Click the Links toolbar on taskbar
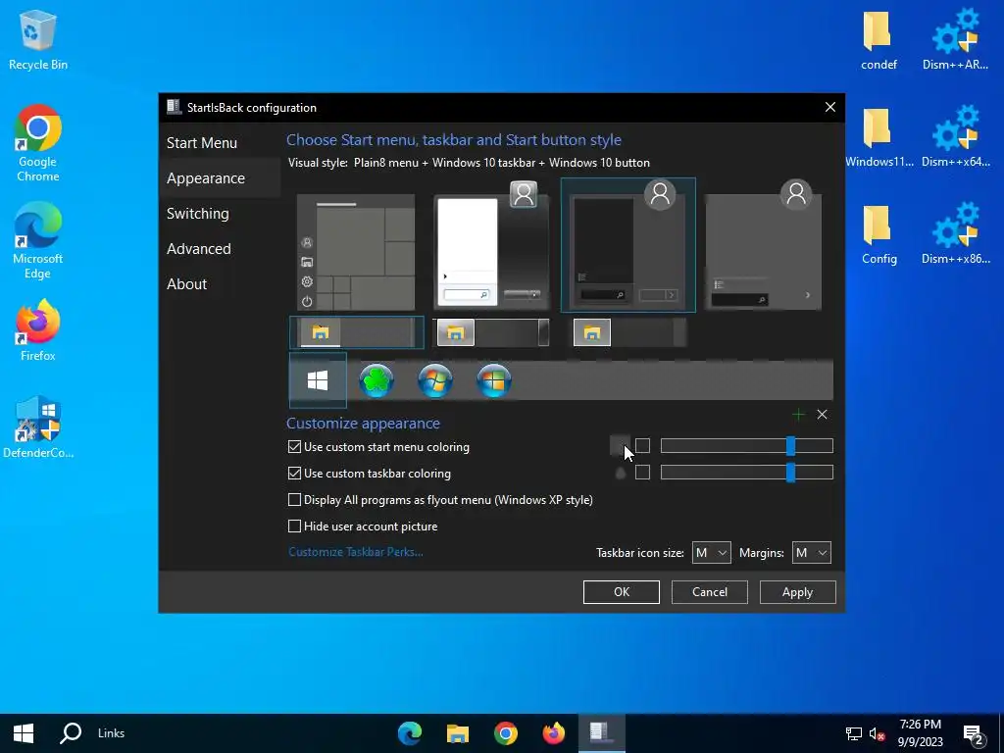Image resolution: width=1004 pixels, height=753 pixels. pos(112,733)
